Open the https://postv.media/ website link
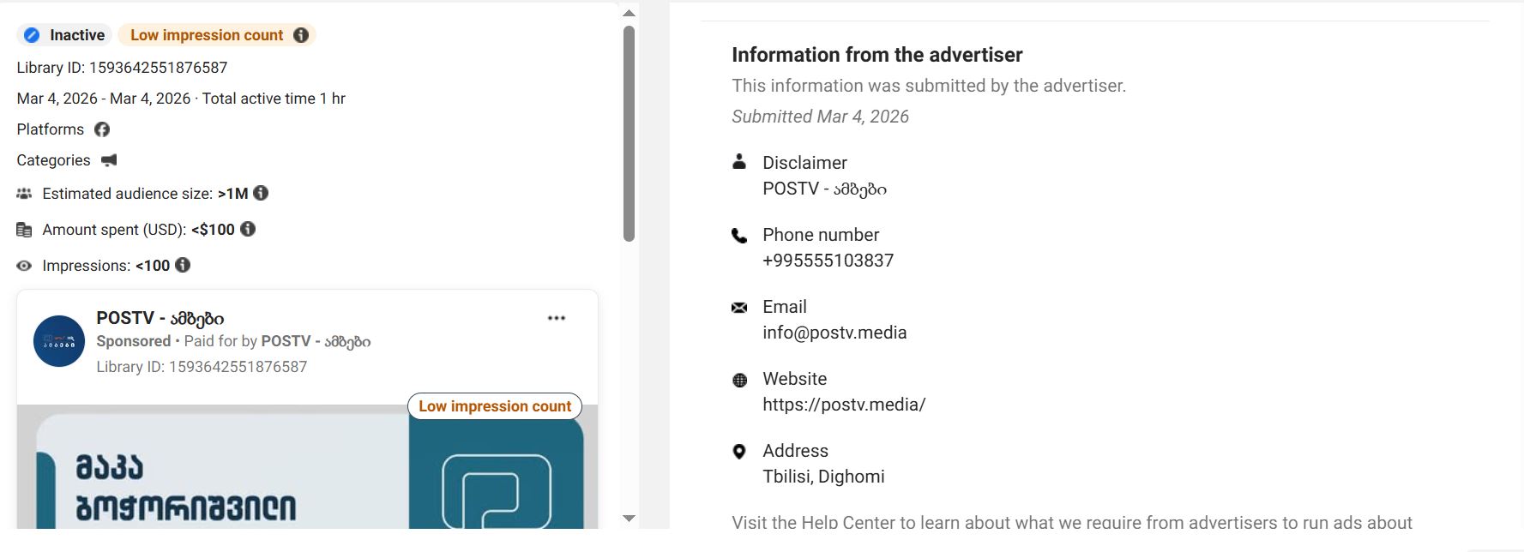The image size is (1524, 552). 844,405
